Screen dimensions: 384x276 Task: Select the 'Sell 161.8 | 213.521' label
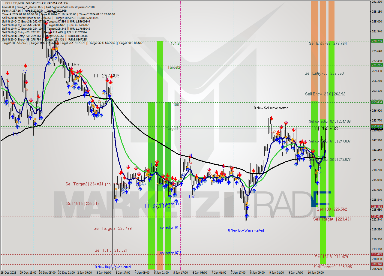coord(111,250)
